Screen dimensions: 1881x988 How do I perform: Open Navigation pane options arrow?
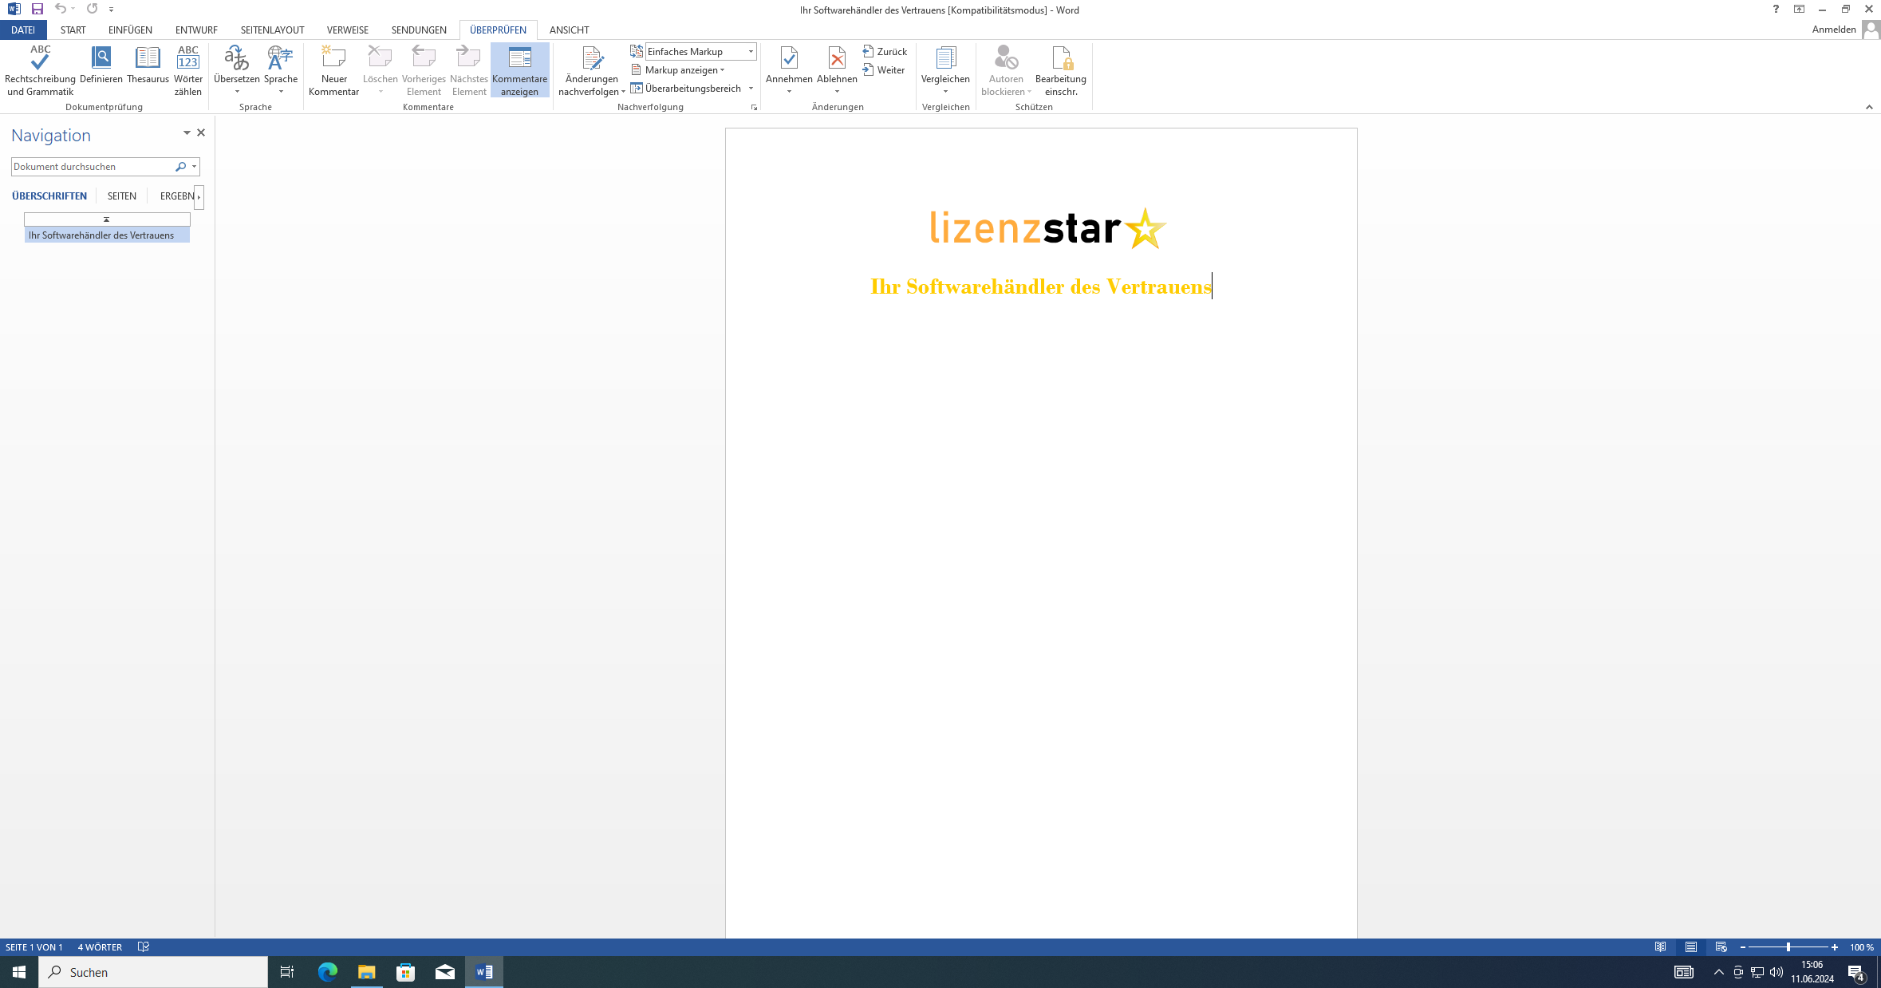[x=187, y=132]
